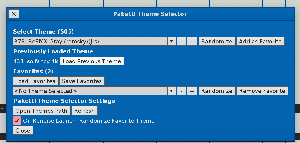
Task: Step to next theme with plus button
Action: click(x=192, y=42)
